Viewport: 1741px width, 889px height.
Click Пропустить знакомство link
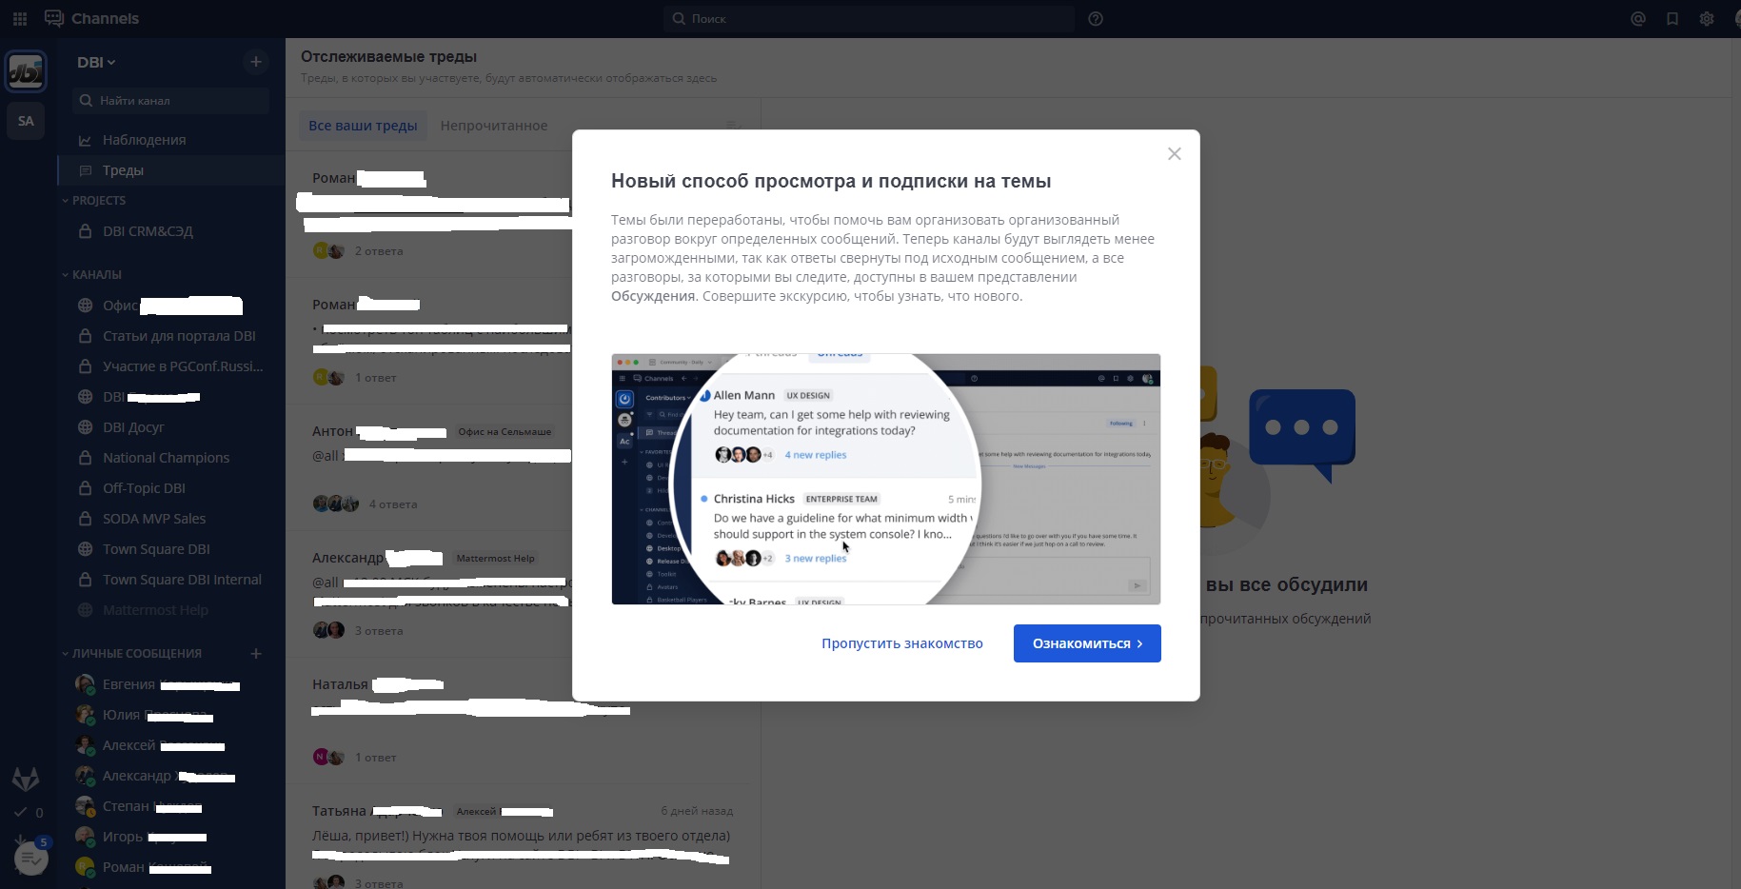[x=902, y=643]
